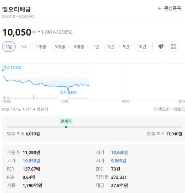
Task: Click the 저가 9,860원 value
Action: (x=118, y=161)
